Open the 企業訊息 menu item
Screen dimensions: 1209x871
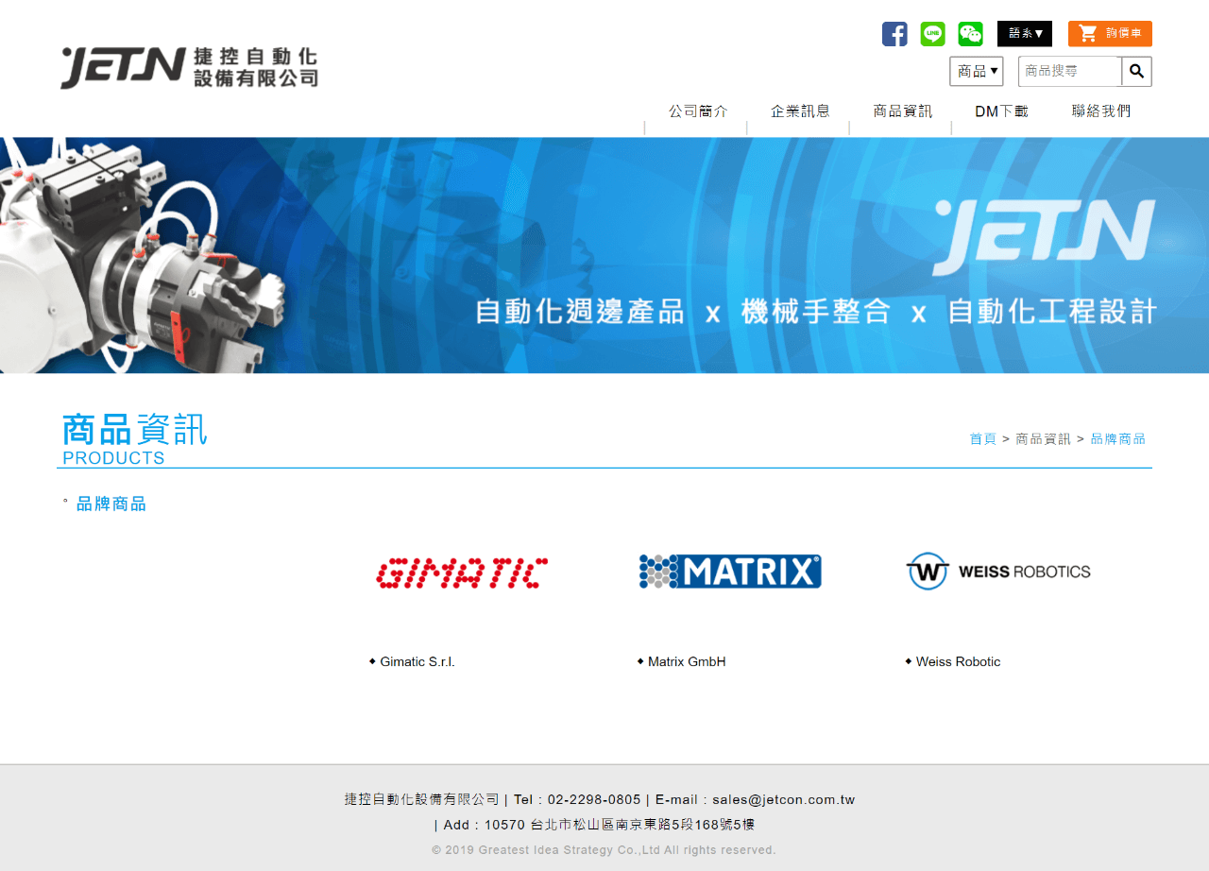pos(800,111)
